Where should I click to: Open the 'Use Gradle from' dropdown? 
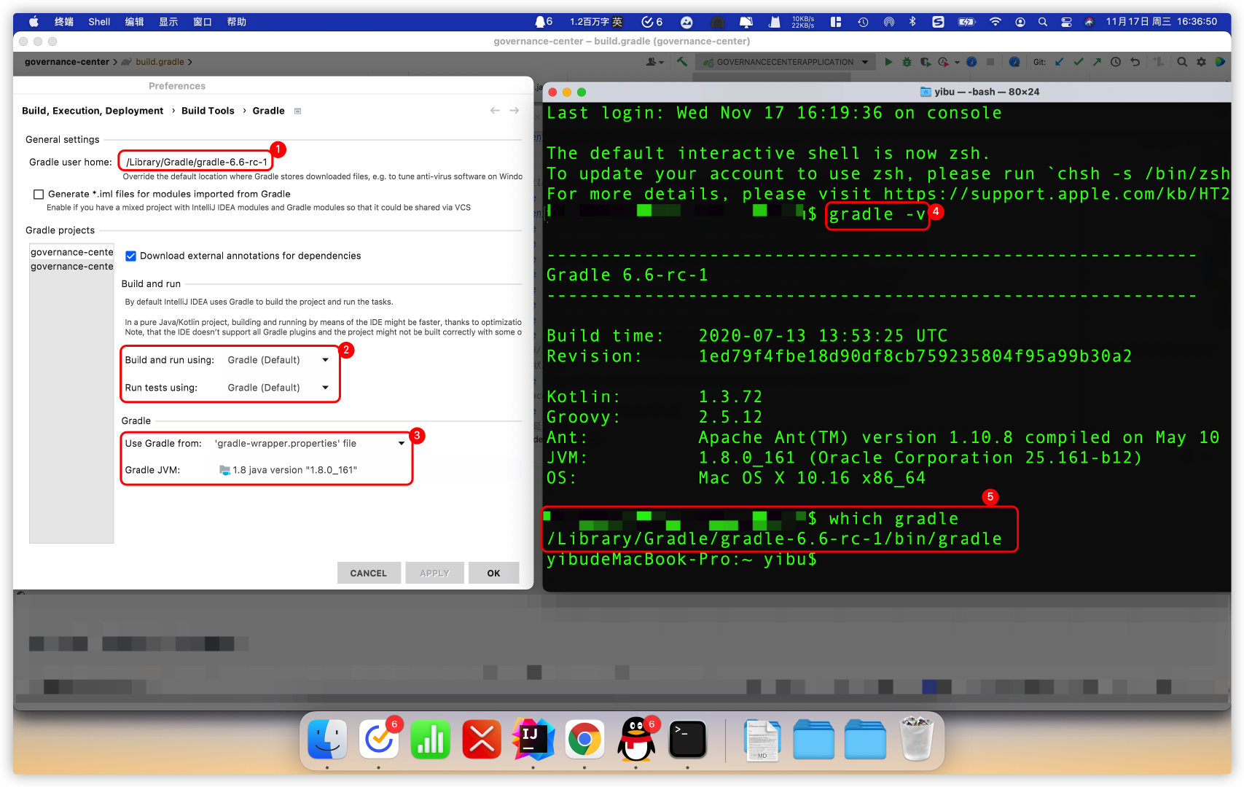(400, 443)
